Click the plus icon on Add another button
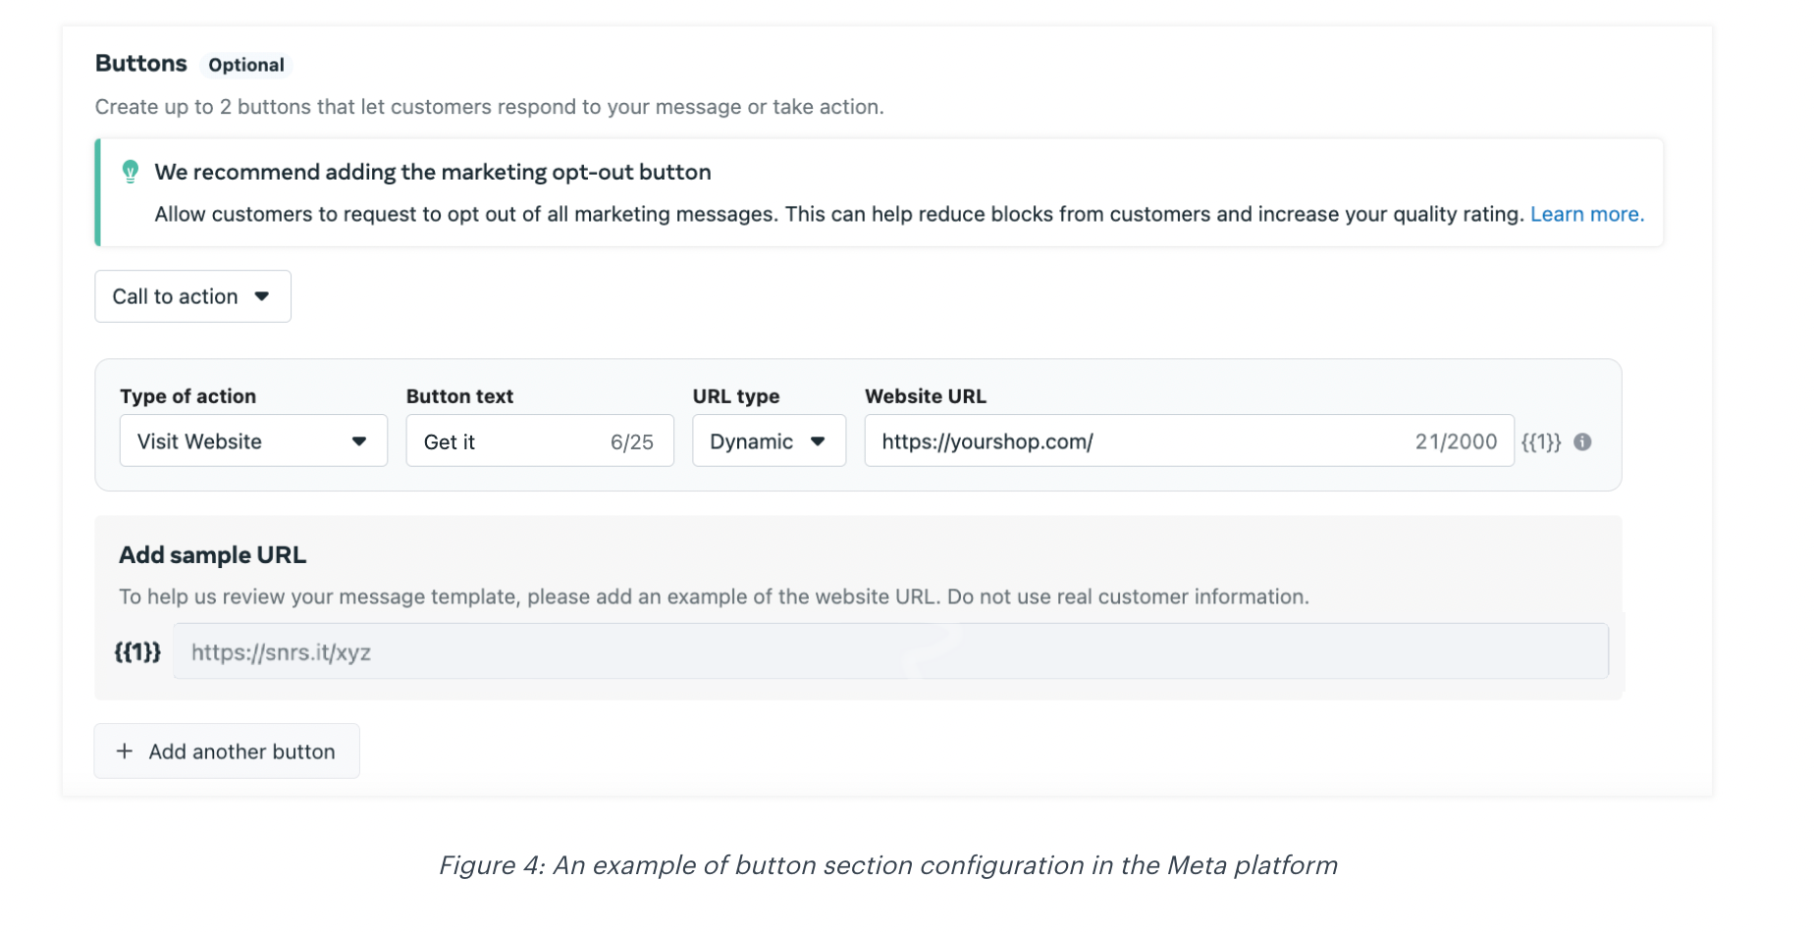The height and width of the screenshot is (932, 1814). point(124,751)
